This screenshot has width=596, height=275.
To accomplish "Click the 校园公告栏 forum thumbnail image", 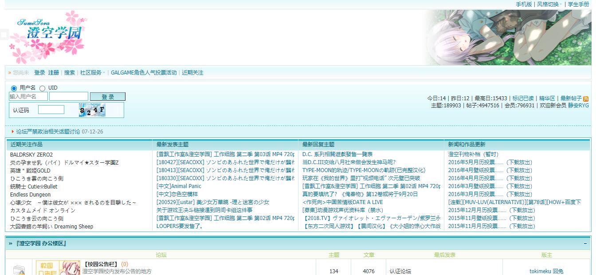I will click(x=58, y=268).
